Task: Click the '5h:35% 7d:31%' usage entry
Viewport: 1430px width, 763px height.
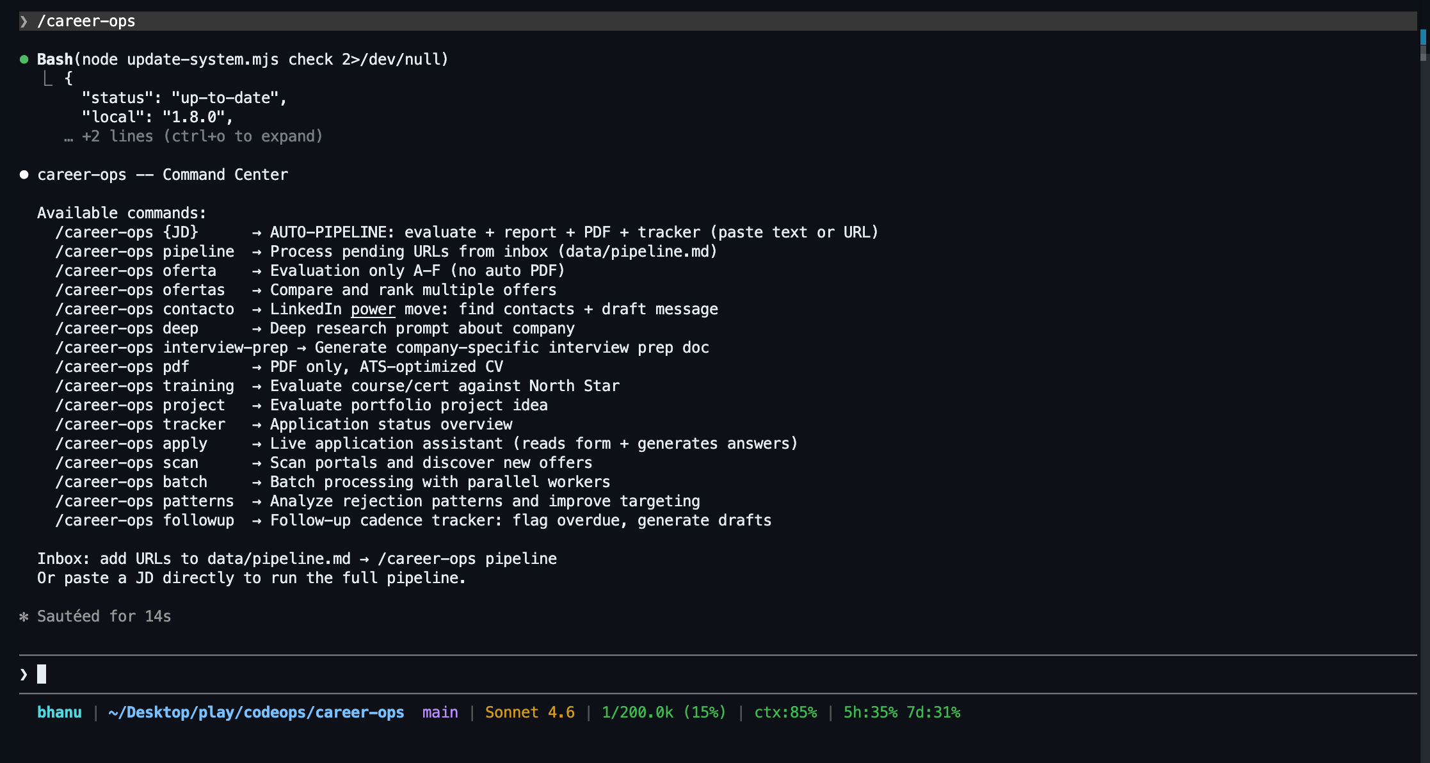Action: [x=902, y=712]
